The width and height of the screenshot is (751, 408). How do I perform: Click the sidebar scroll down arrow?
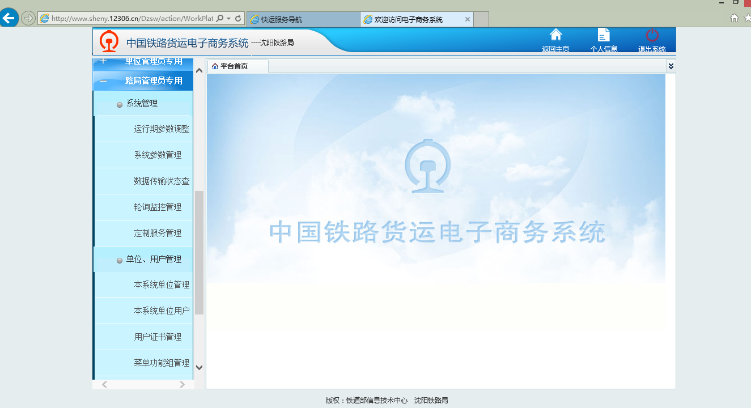(x=199, y=367)
